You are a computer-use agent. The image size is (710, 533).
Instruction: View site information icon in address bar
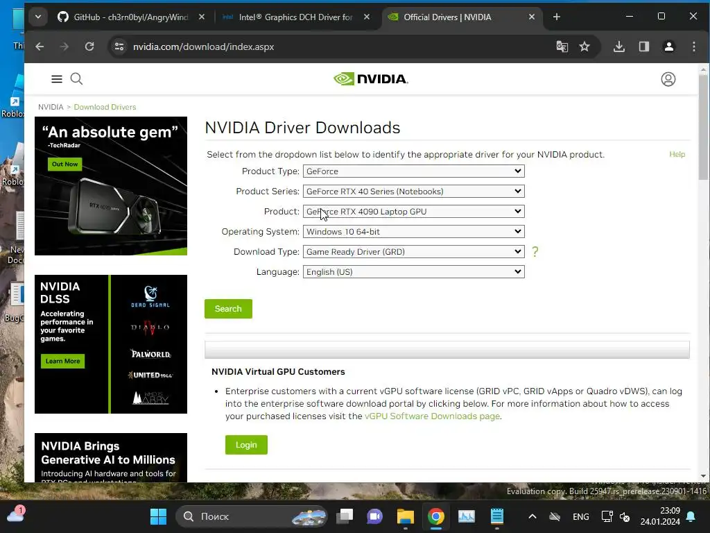(119, 46)
